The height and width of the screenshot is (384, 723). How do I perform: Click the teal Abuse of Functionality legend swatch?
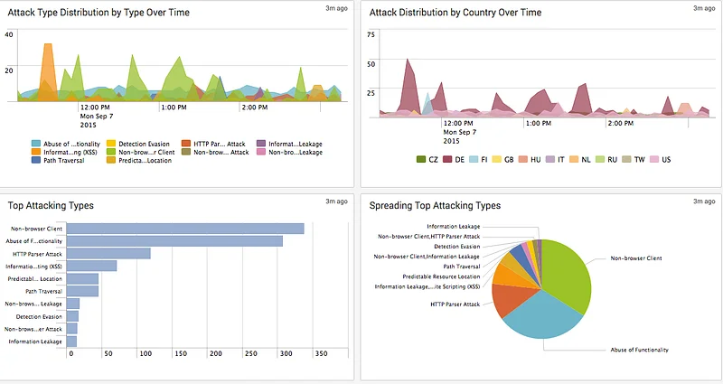click(36, 144)
